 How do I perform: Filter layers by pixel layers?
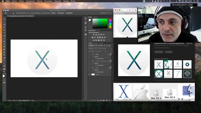pyautogui.click(x=99, y=46)
